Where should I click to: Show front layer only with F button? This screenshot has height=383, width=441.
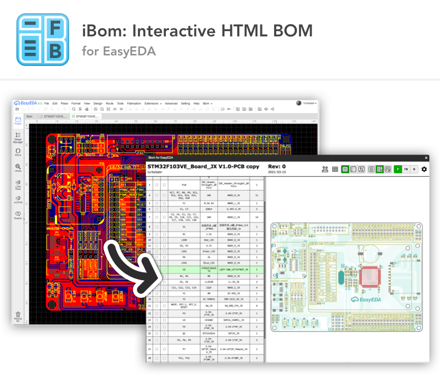[398, 169]
